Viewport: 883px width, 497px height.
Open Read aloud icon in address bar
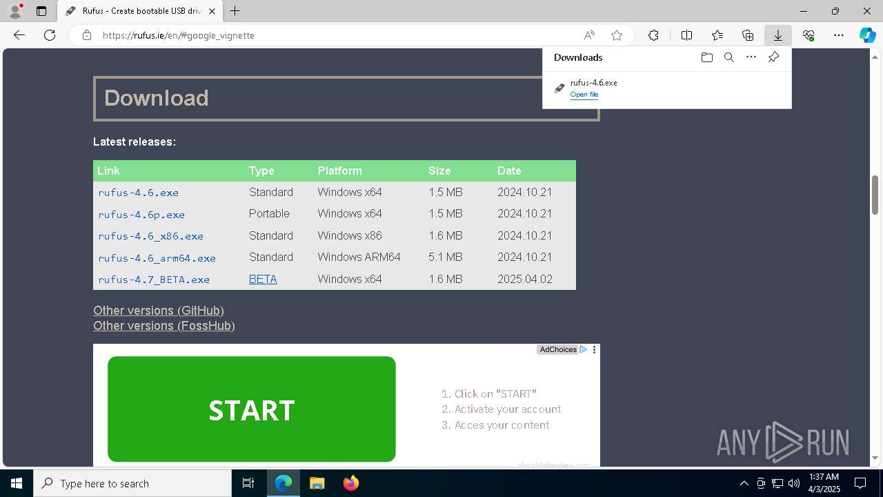click(x=589, y=35)
